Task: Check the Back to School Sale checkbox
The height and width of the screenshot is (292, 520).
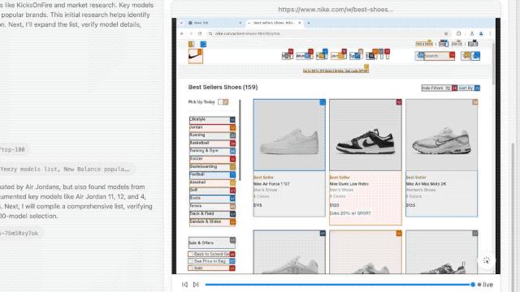Action: pyautogui.click(x=191, y=254)
